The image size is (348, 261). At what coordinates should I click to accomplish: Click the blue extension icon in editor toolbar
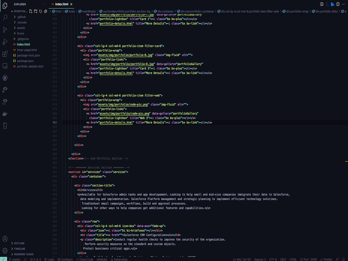tap(332, 4)
